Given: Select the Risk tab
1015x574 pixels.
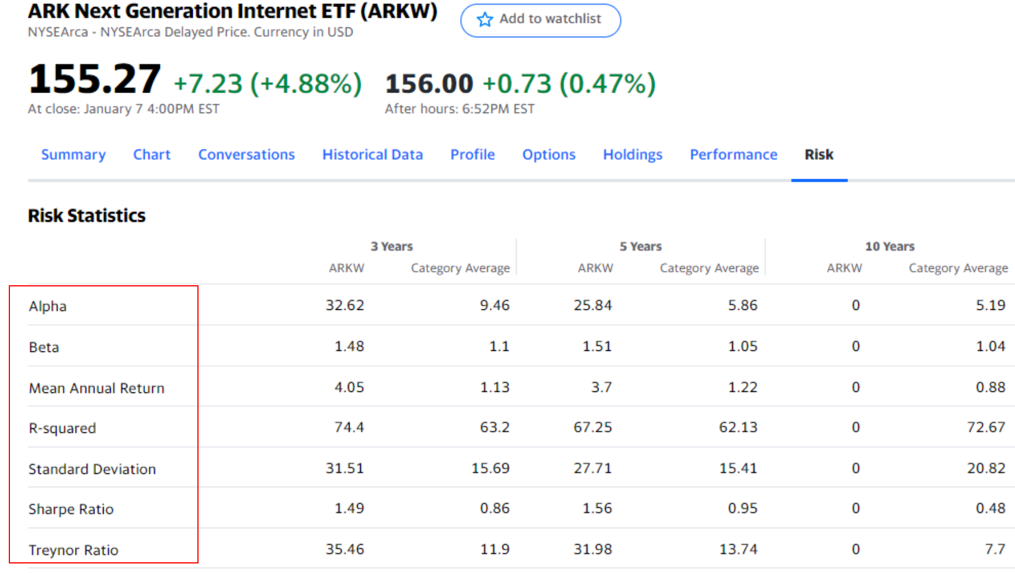Looking at the screenshot, I should pyautogui.click(x=819, y=155).
